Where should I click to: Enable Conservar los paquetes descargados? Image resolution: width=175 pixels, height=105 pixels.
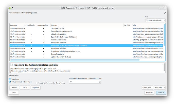pos(37,83)
